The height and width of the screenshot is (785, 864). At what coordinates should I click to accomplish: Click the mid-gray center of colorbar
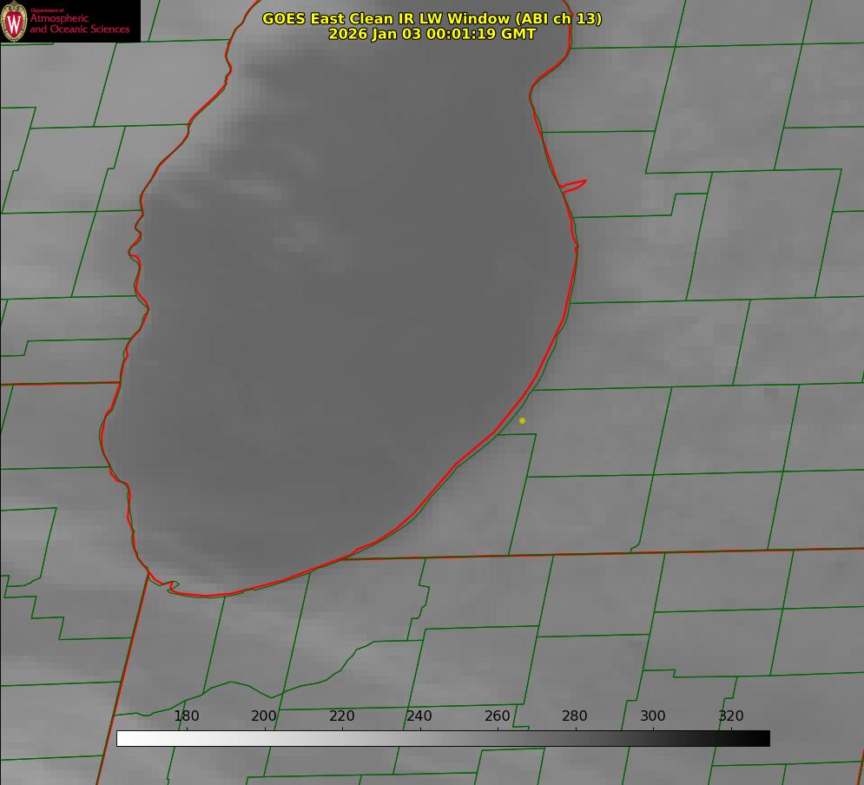coord(443,738)
